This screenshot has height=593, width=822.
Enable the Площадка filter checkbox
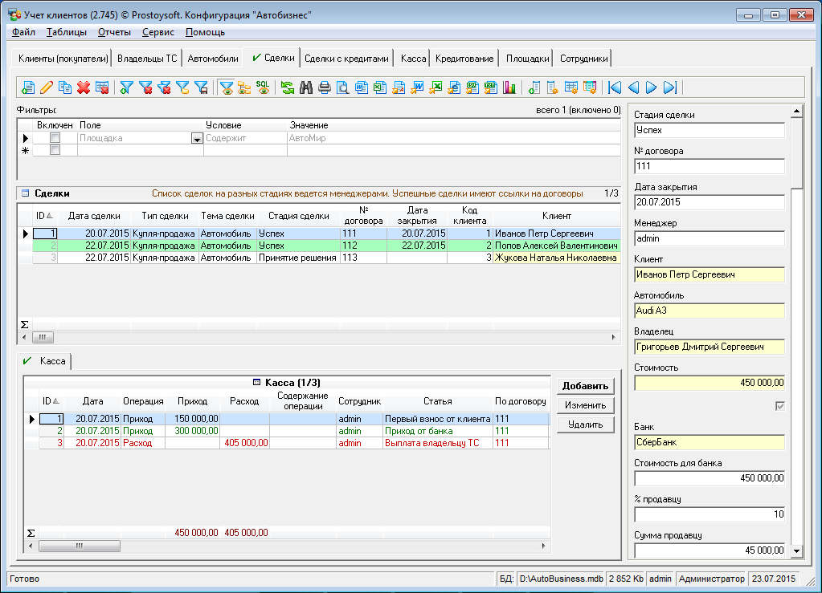(55, 138)
